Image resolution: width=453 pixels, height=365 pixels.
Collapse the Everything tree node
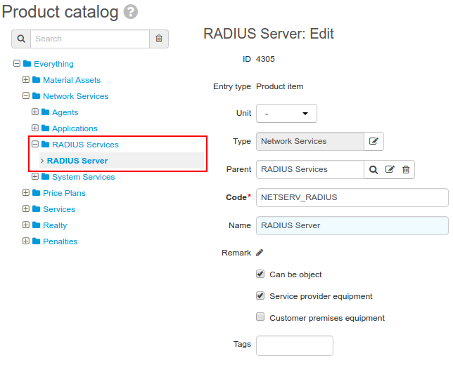[17, 63]
